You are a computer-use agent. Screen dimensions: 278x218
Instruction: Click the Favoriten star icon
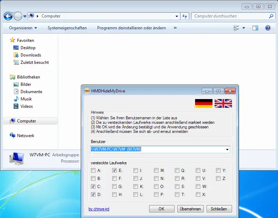[13, 40]
